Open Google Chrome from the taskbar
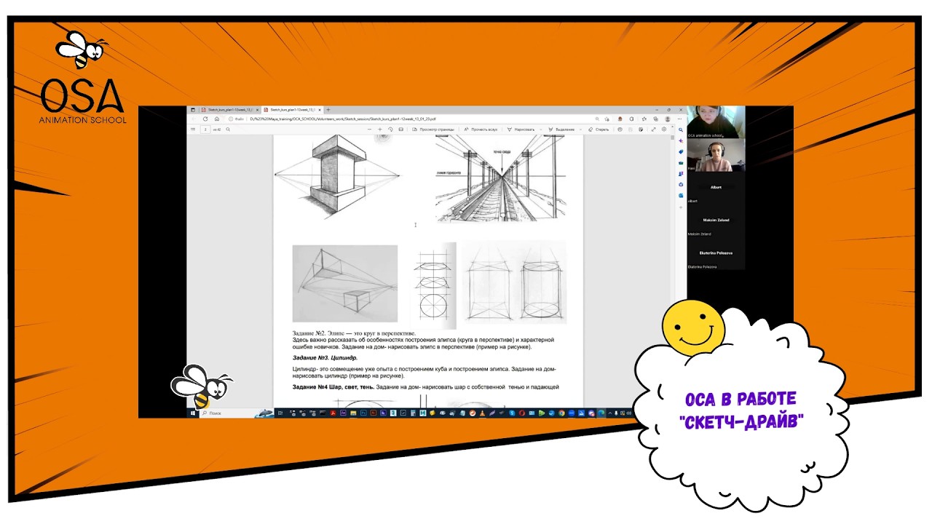 click(561, 413)
